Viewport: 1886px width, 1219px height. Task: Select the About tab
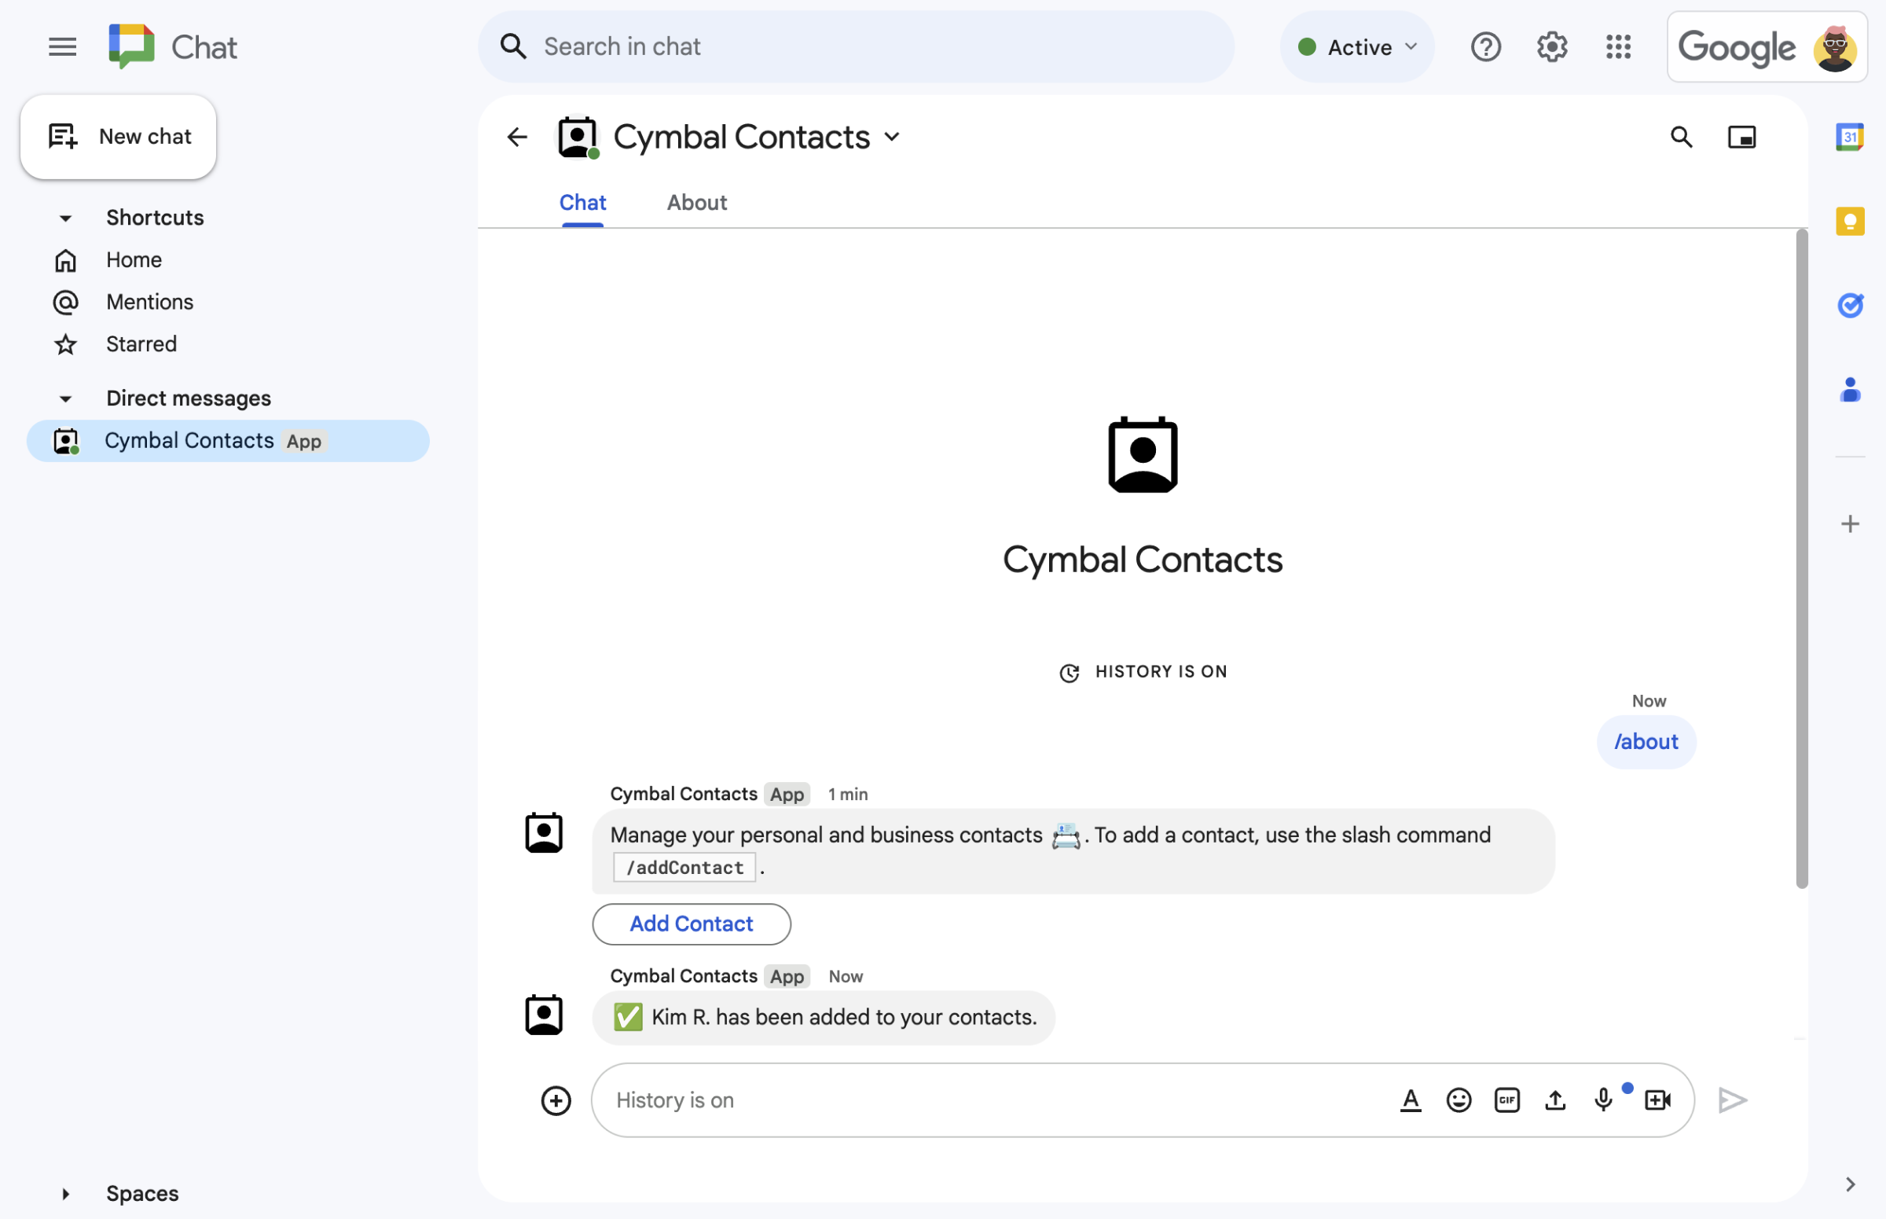[695, 202]
